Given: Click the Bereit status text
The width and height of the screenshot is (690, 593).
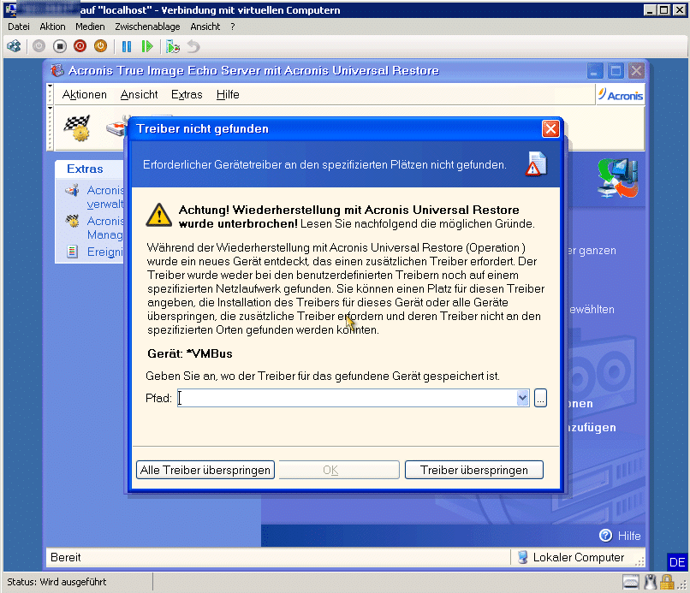Looking at the screenshot, I should (66, 557).
